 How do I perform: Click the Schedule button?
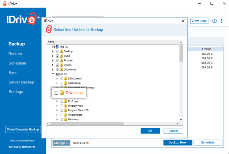pyautogui.click(x=208, y=142)
